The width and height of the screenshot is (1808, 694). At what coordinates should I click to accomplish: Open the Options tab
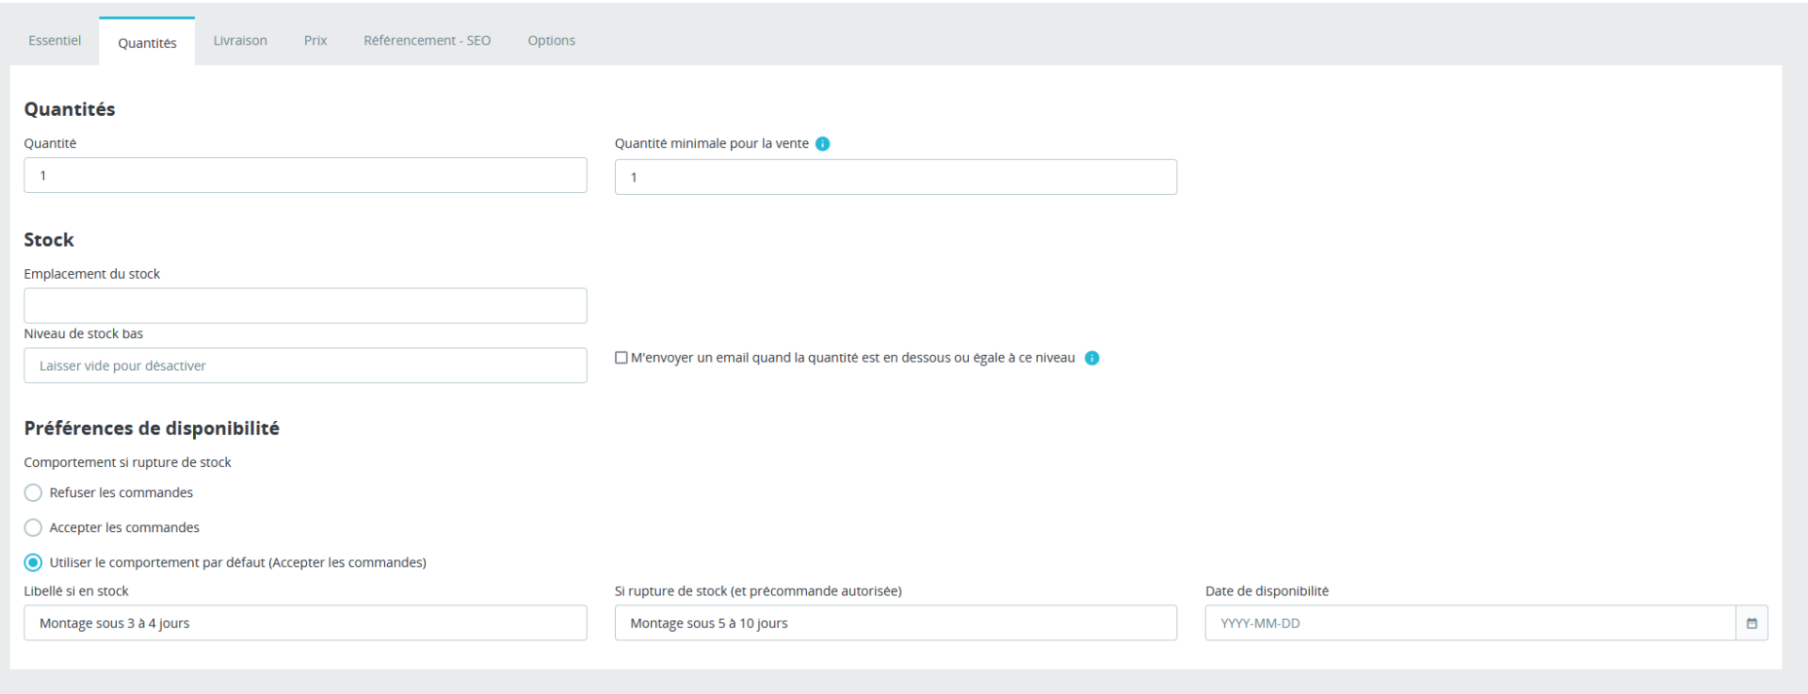pyautogui.click(x=551, y=40)
